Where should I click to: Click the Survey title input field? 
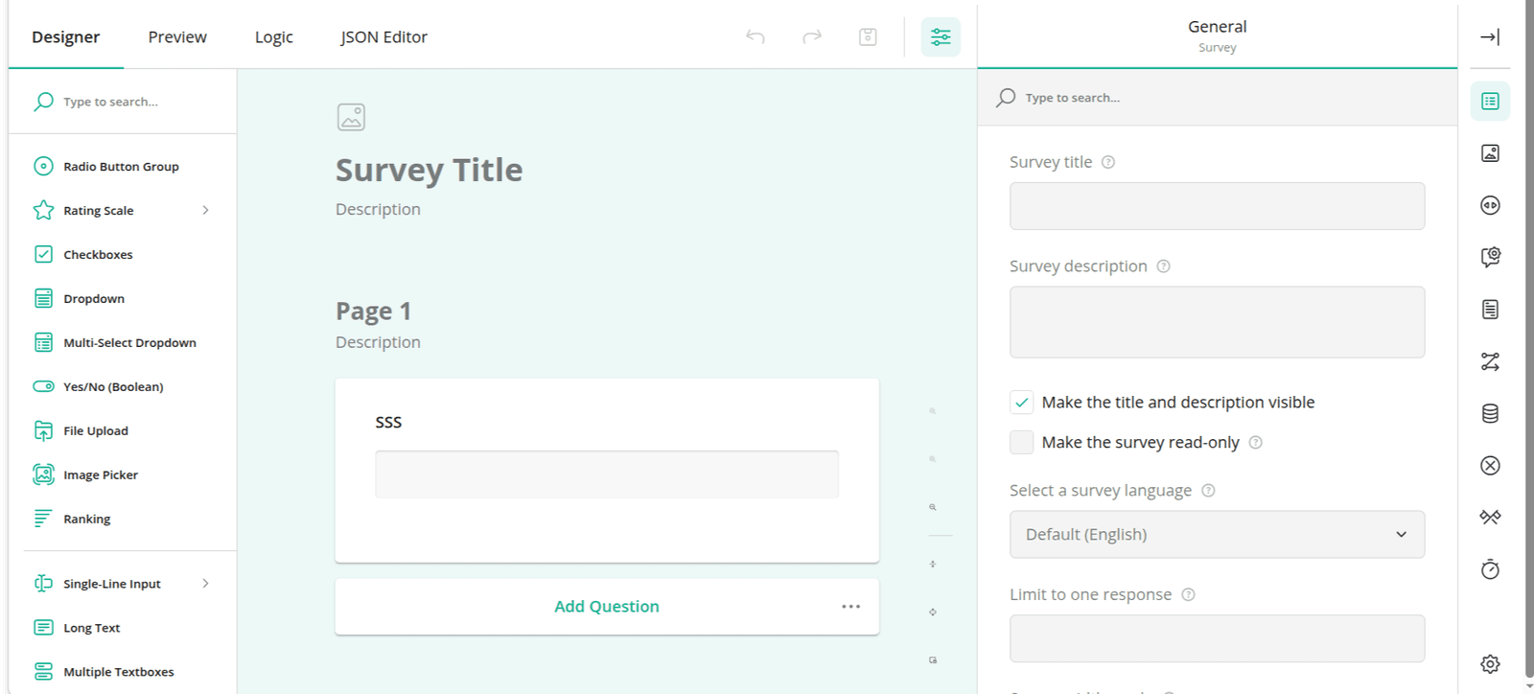pyautogui.click(x=1217, y=206)
